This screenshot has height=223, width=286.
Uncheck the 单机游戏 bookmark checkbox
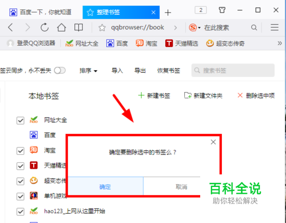point(21,197)
